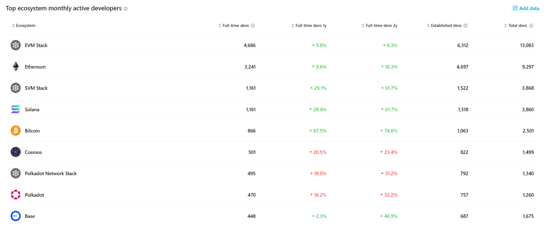
Task: Select Cosmos full-time devs value 501
Action: [x=252, y=152]
